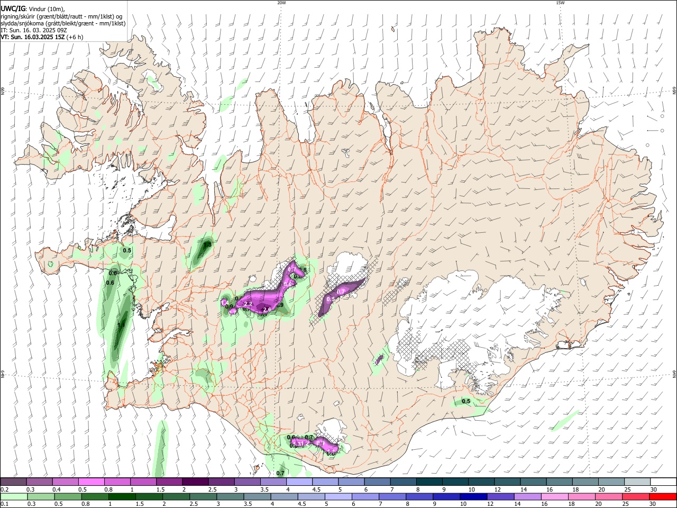This screenshot has height=508, width=677.
Task: Select lower legend light purple swatch at 14
Action: tap(527, 496)
